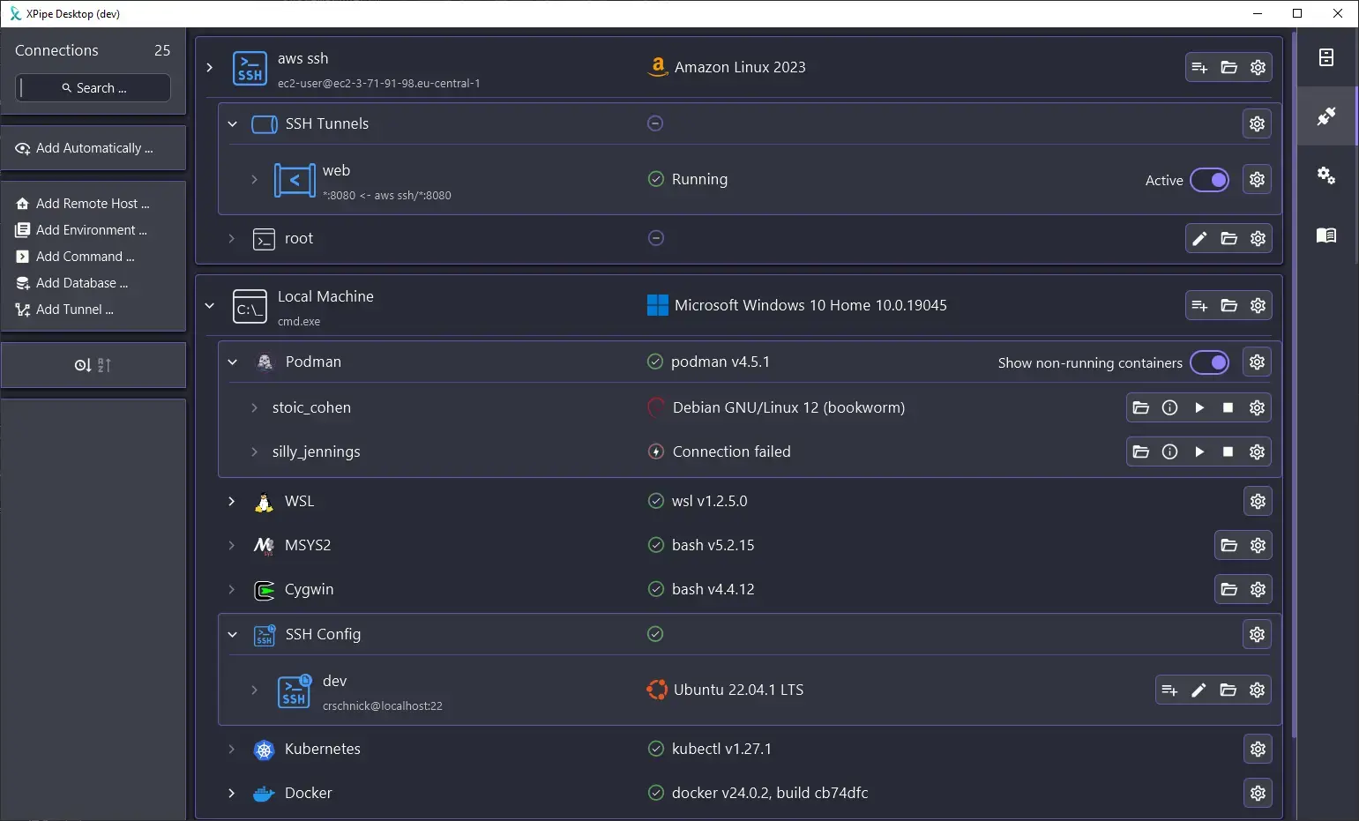
Task: Click the connections Search field
Action: [93, 88]
